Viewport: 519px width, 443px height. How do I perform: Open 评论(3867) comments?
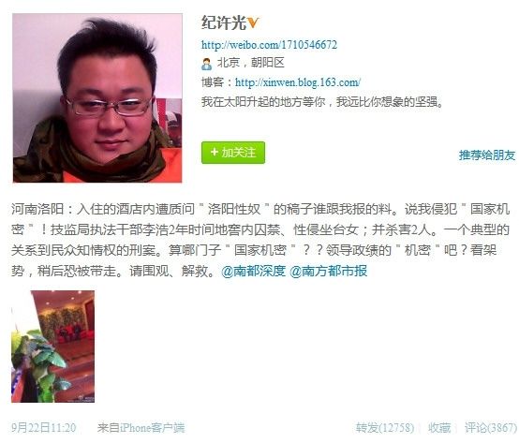pos(491,427)
